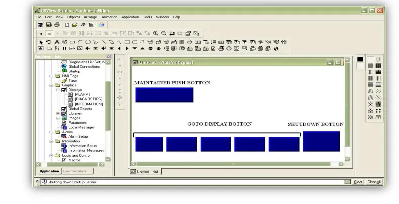Expand the Libraries tree node
Screen dimensions: 399x204
[58, 113]
